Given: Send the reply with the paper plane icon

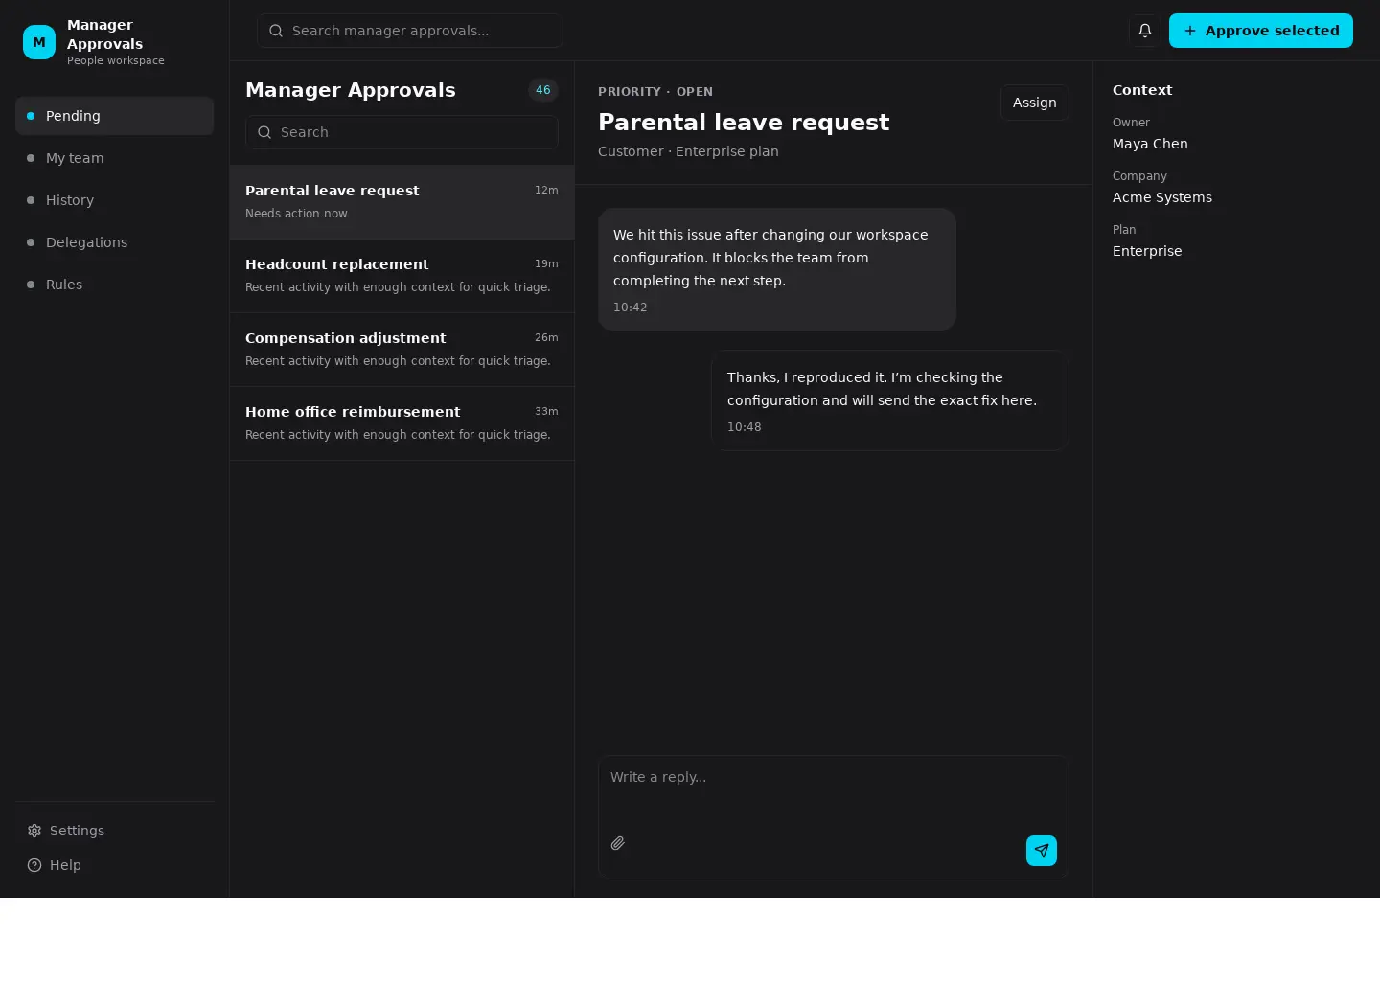Looking at the screenshot, I should (1042, 851).
